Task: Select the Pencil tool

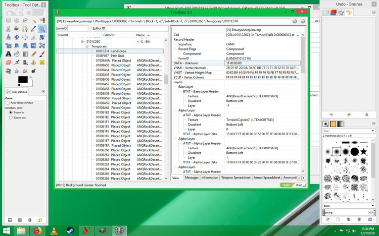Action: [x=33, y=54]
